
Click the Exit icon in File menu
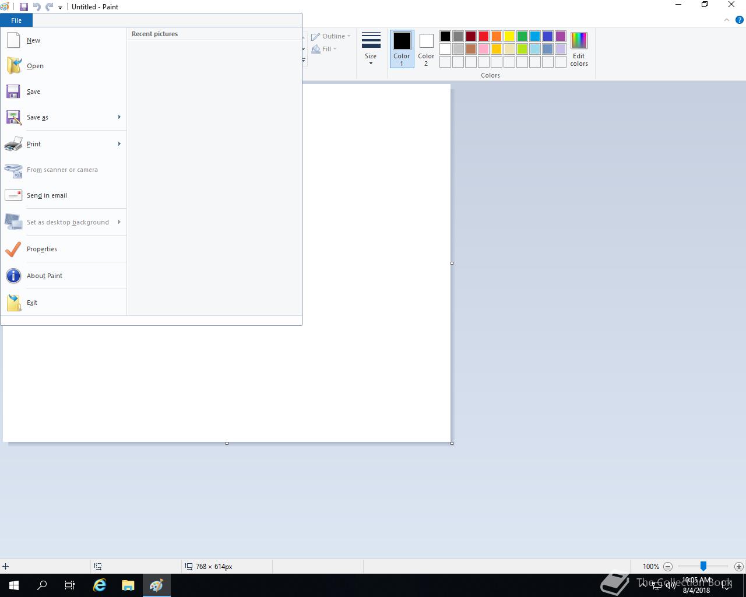pos(13,303)
